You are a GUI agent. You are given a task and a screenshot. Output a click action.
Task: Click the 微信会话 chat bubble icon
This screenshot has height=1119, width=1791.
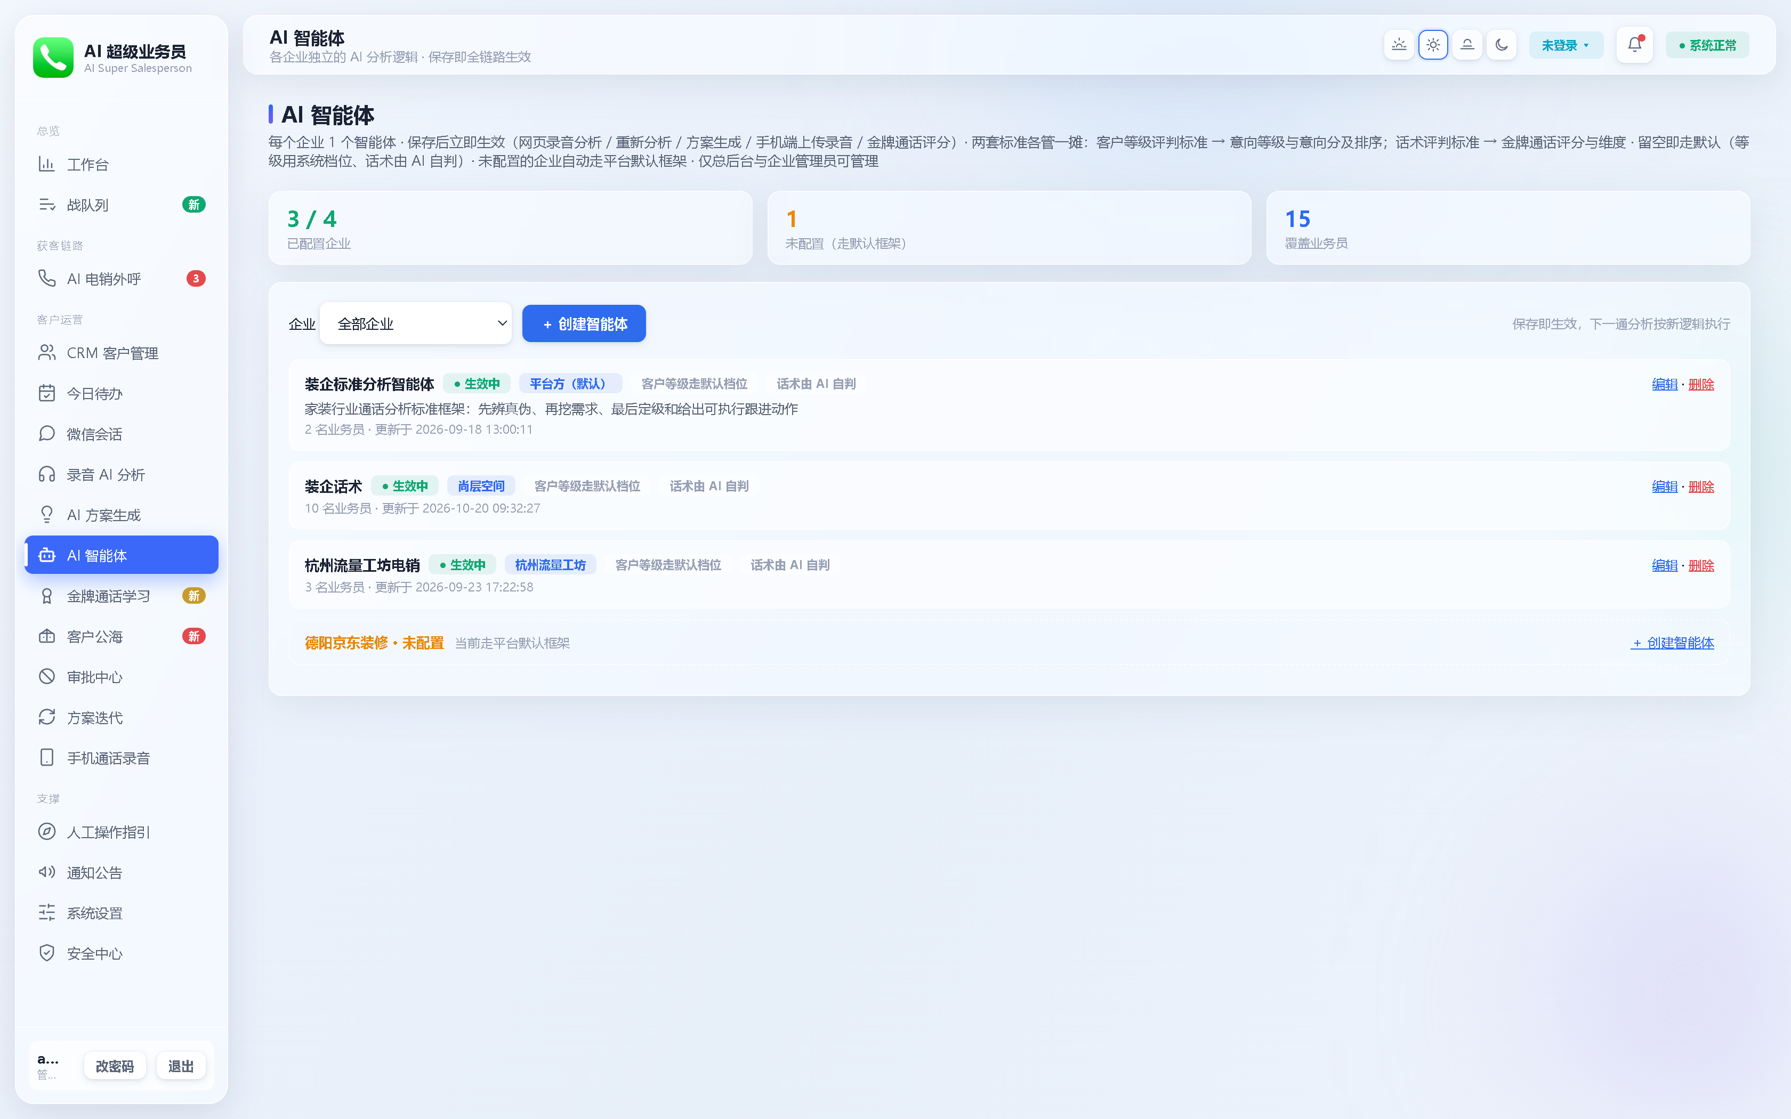[46, 434]
